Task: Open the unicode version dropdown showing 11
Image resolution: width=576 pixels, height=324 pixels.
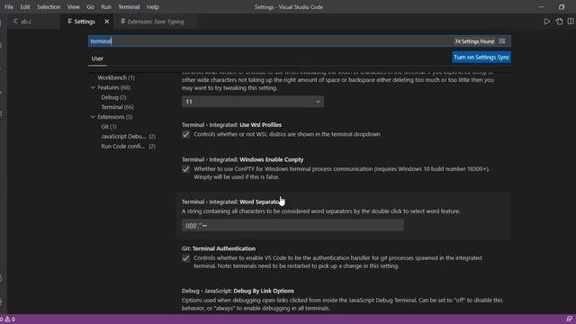Action: tap(253, 102)
